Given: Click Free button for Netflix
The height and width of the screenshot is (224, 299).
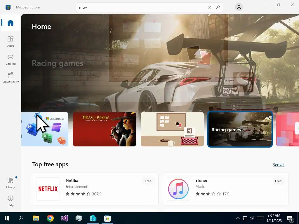Looking at the screenshot, I should (x=148, y=181).
